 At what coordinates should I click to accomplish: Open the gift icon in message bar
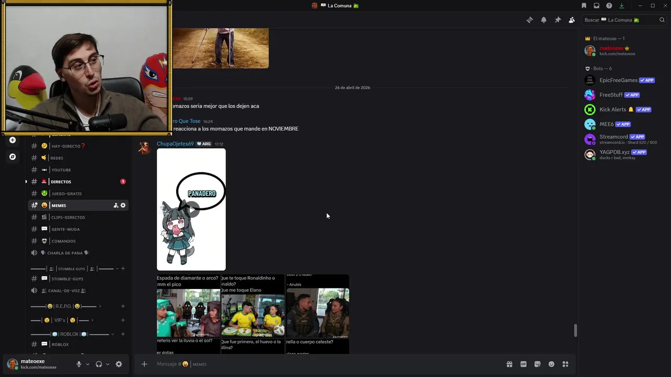tap(509, 364)
